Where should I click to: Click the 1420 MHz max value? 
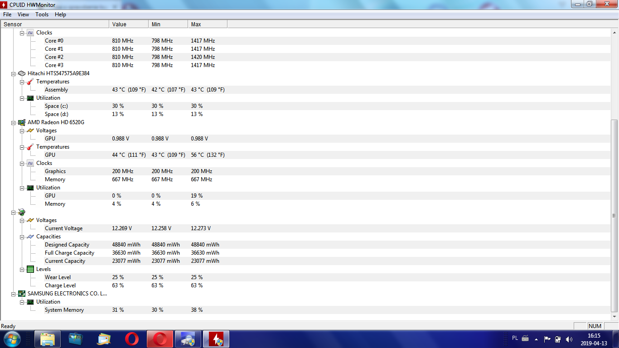[x=203, y=57]
